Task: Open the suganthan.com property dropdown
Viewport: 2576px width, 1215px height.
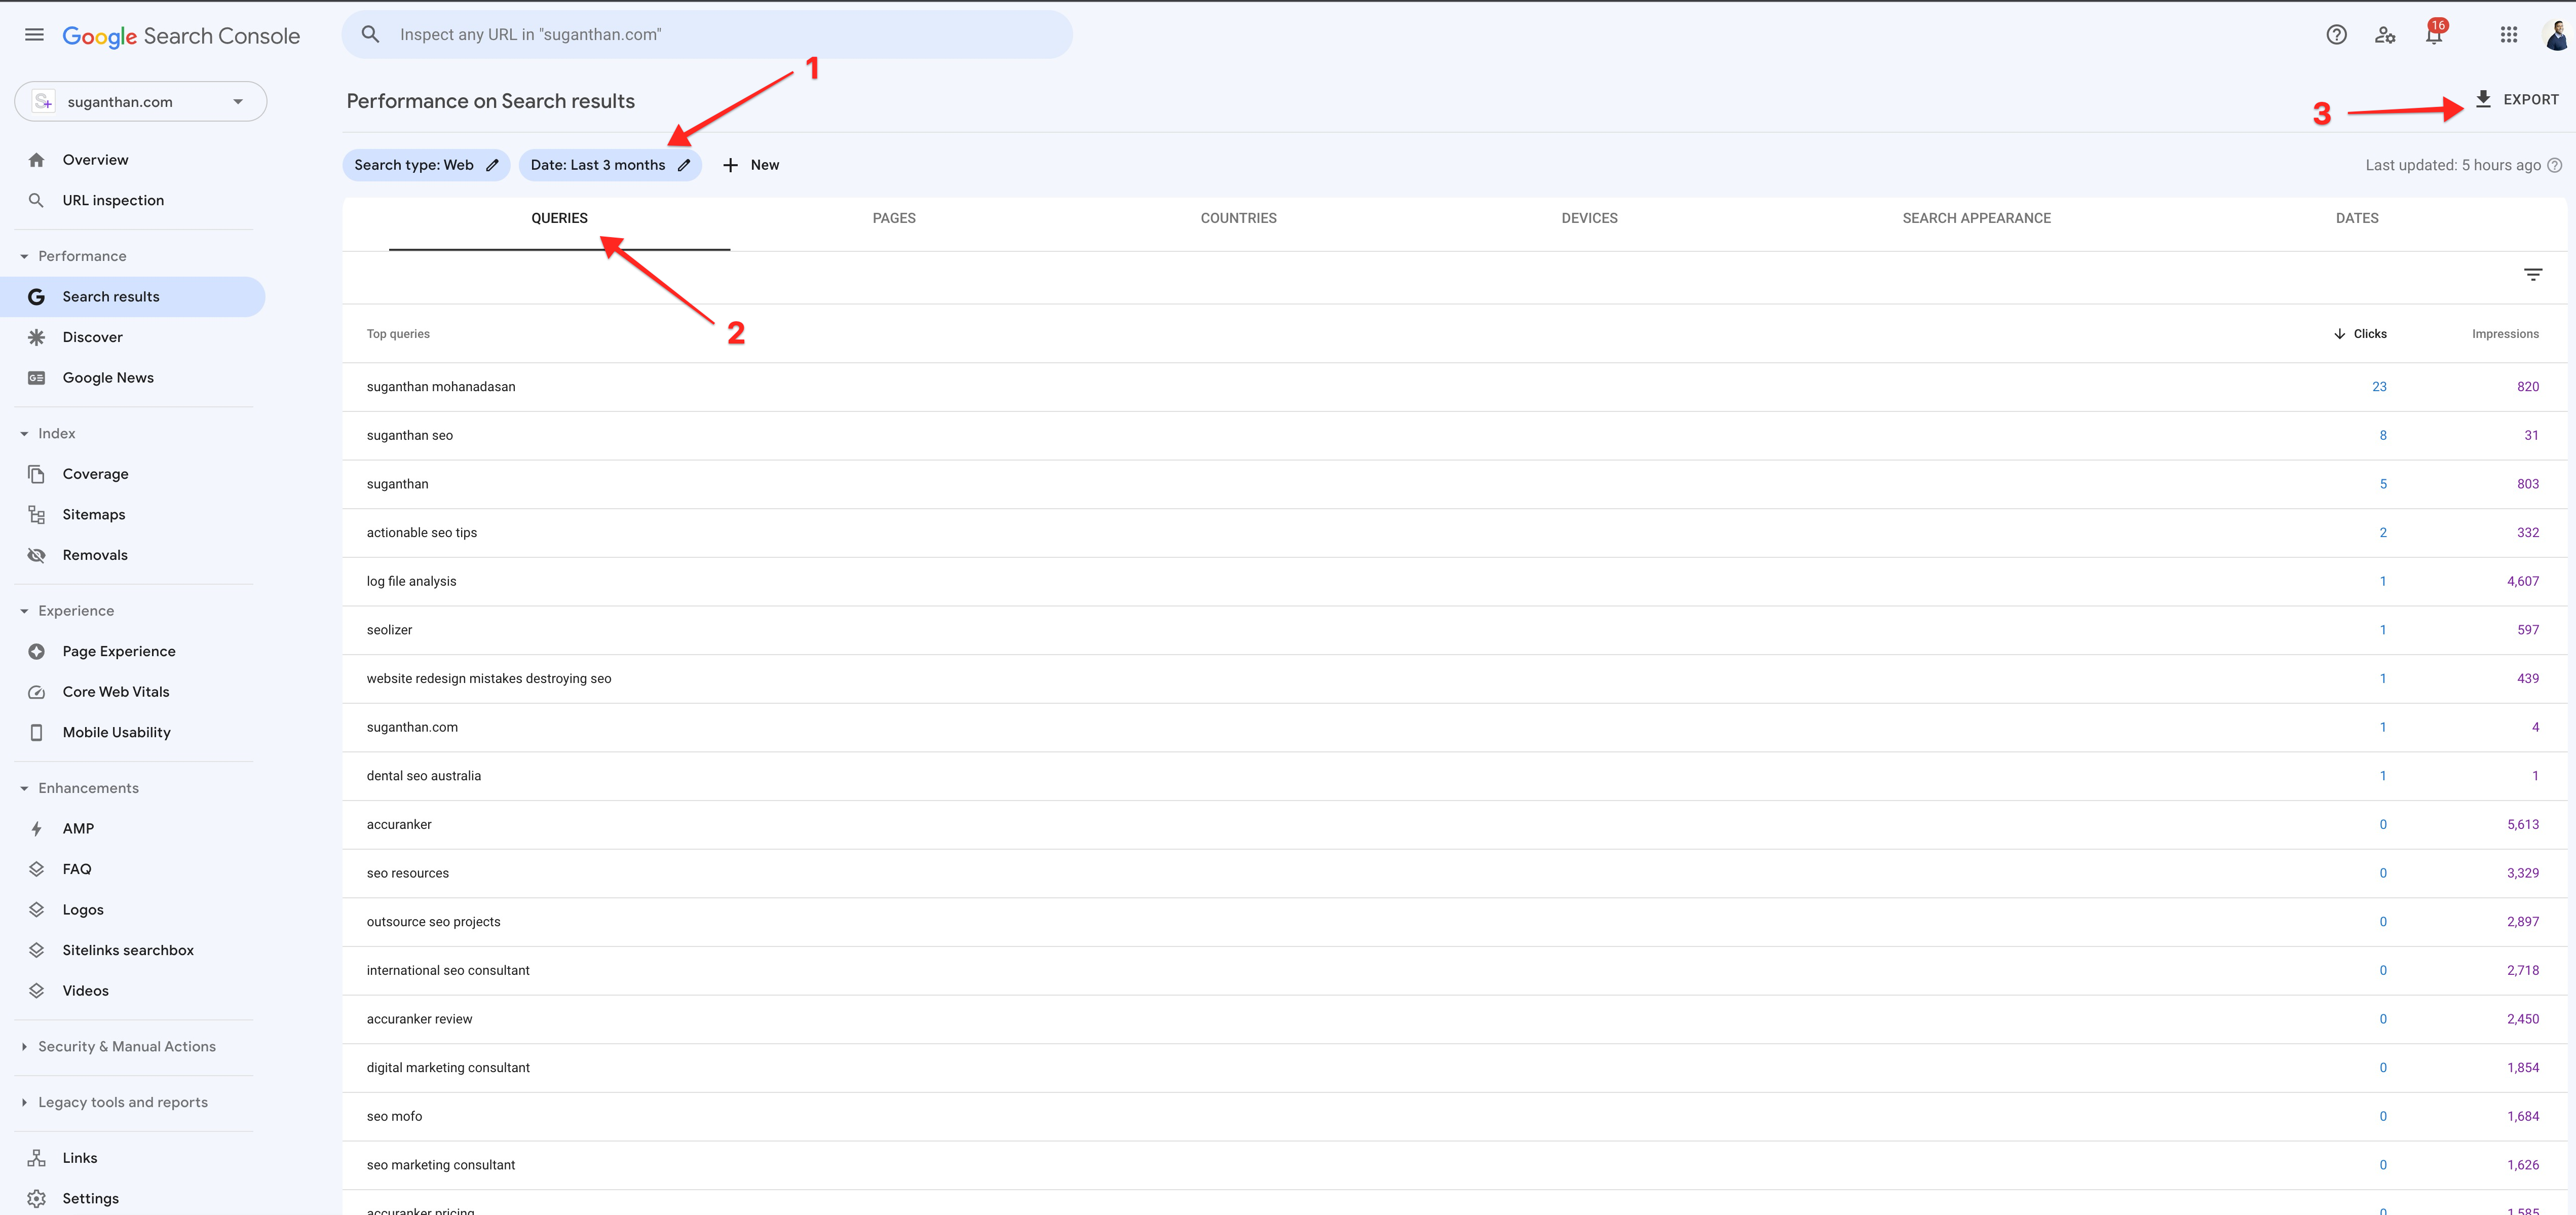Action: coord(140,102)
